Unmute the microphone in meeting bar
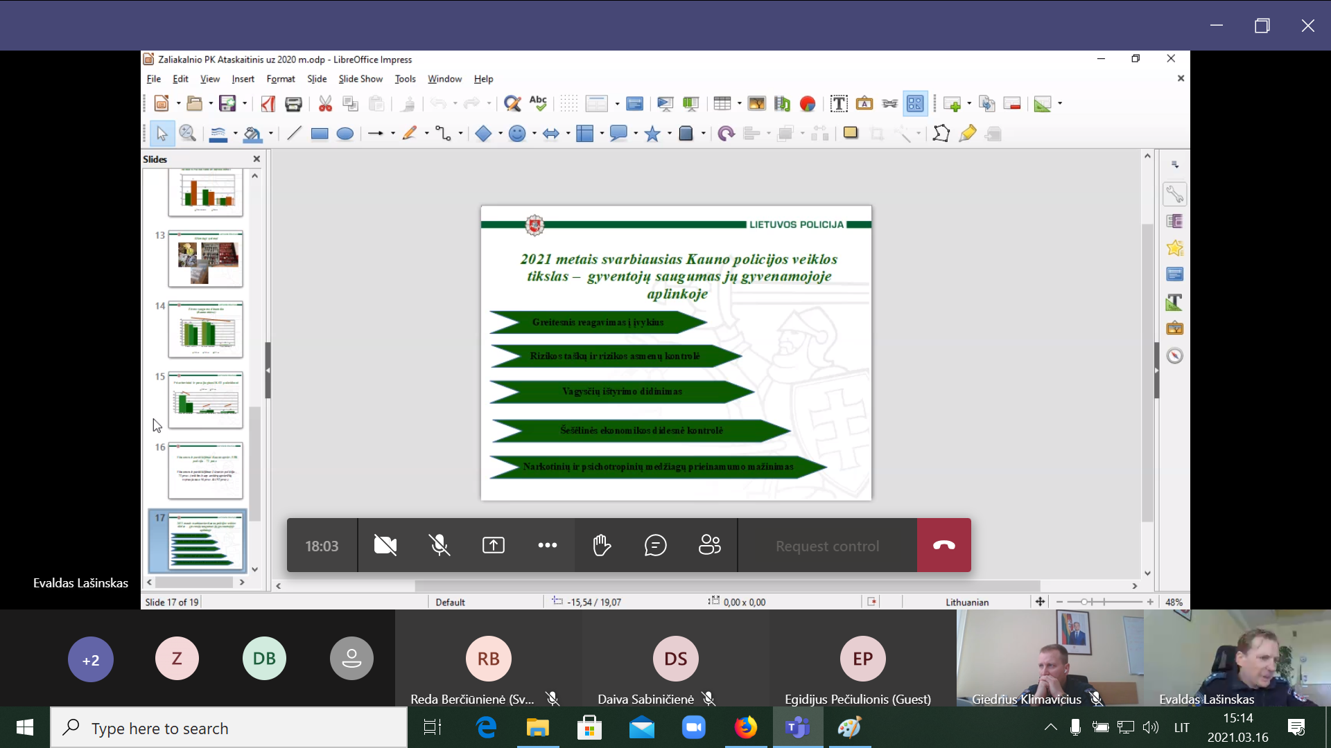 click(440, 546)
